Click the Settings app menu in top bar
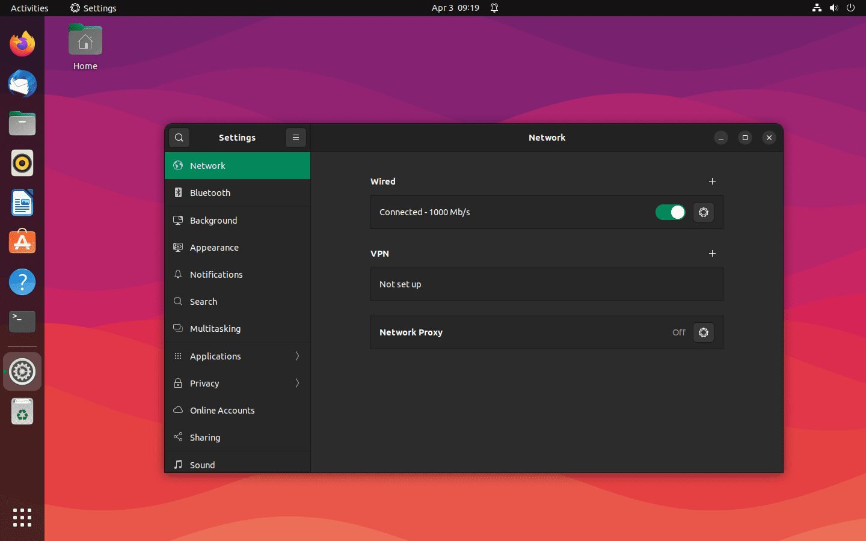 point(93,8)
